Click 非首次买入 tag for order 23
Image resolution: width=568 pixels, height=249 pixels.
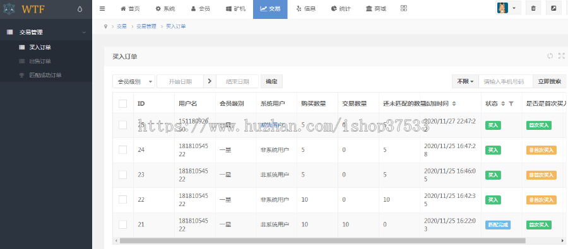[x=541, y=175]
